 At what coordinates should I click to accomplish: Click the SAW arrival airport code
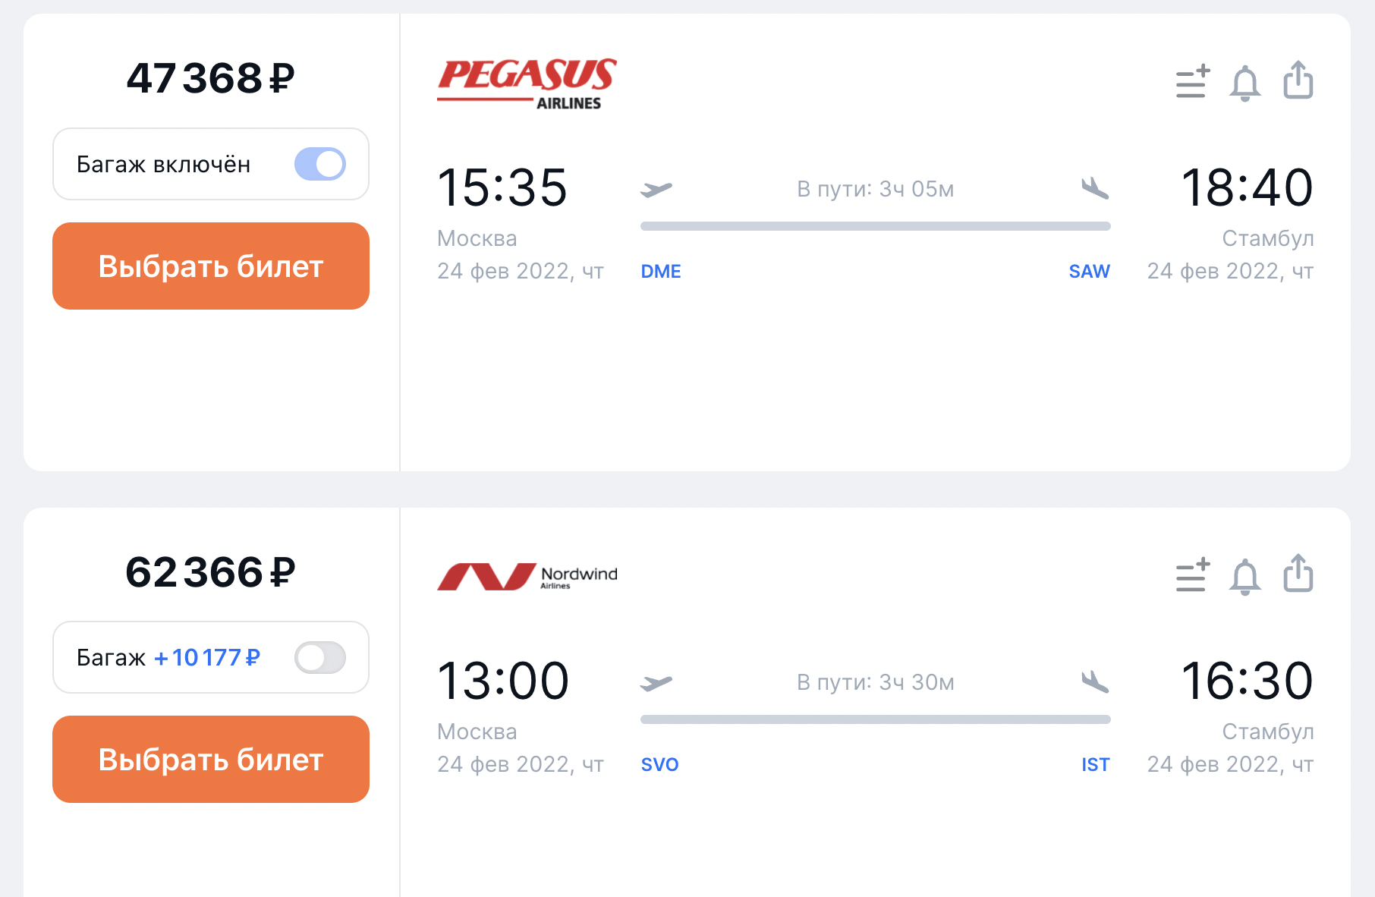1089,272
